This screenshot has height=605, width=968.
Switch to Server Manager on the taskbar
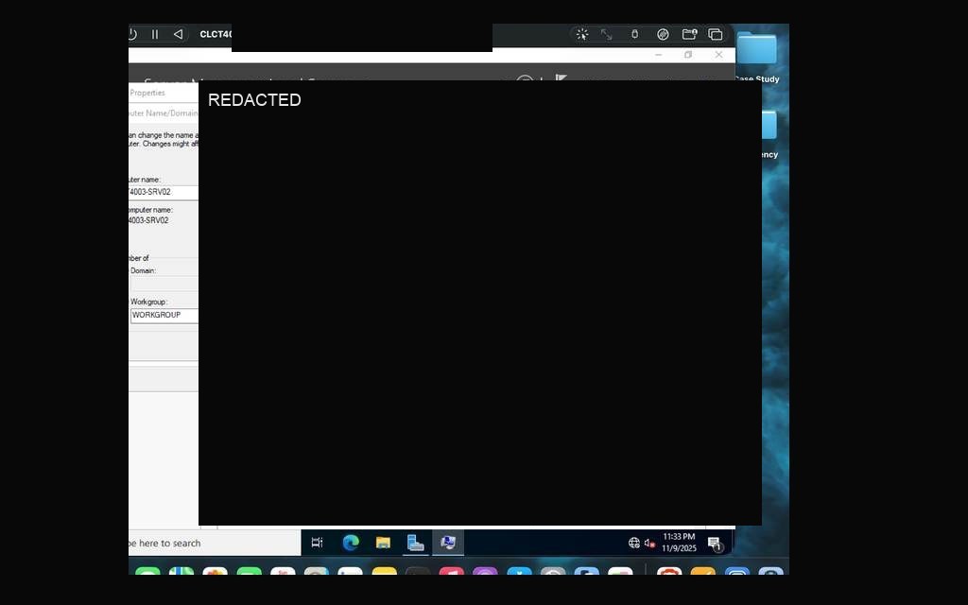pyautogui.click(x=416, y=543)
